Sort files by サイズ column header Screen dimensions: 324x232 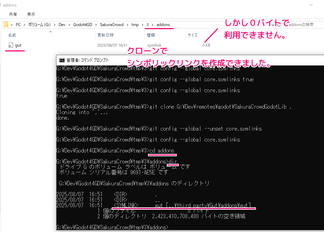(x=192, y=35)
